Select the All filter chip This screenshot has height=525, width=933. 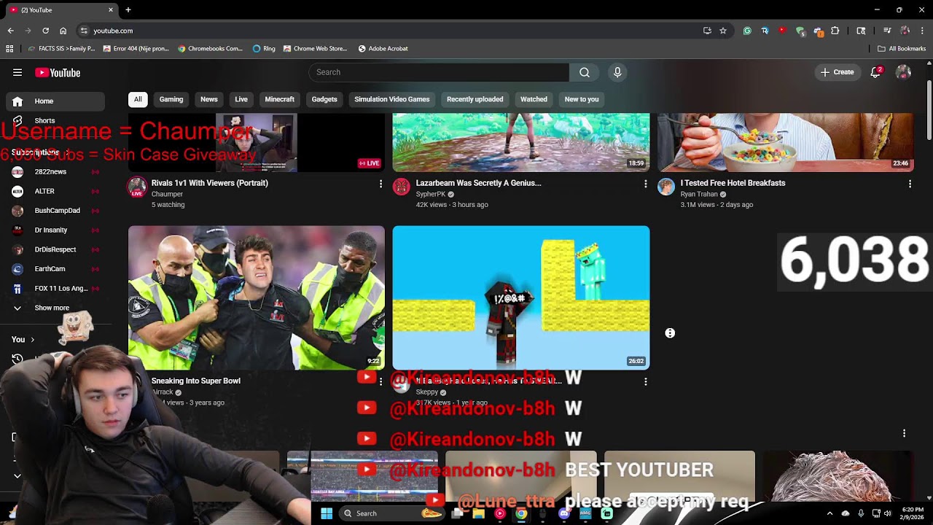tap(138, 99)
